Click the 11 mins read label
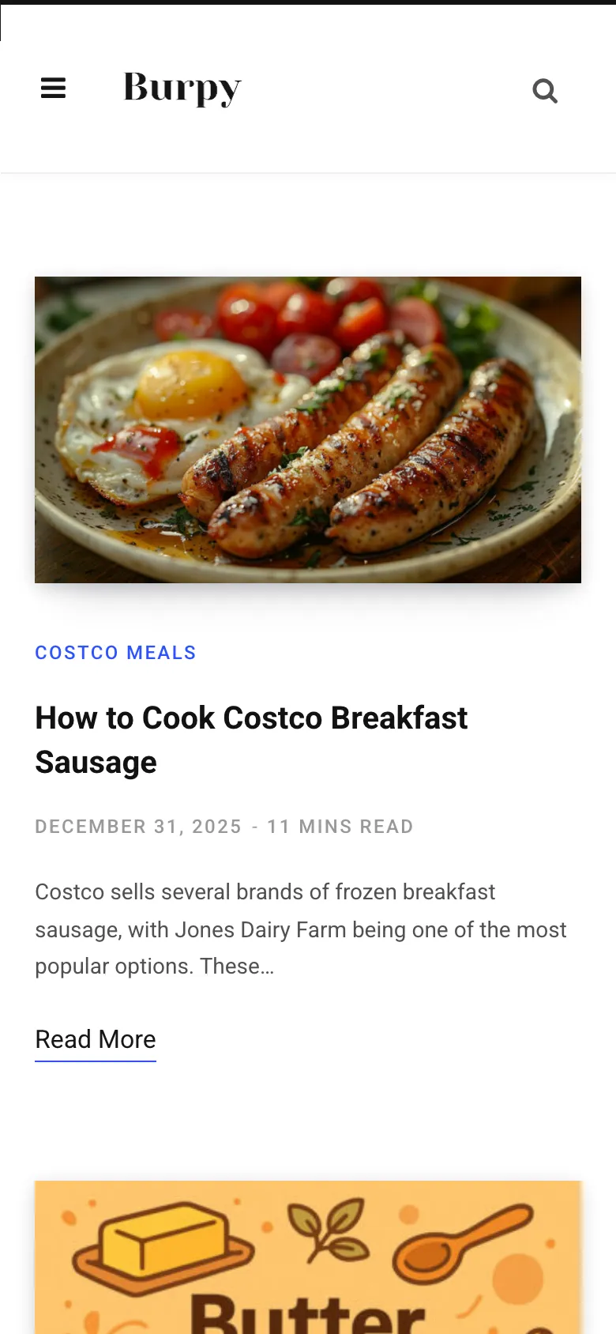The width and height of the screenshot is (616, 1334). pyautogui.click(x=340, y=827)
